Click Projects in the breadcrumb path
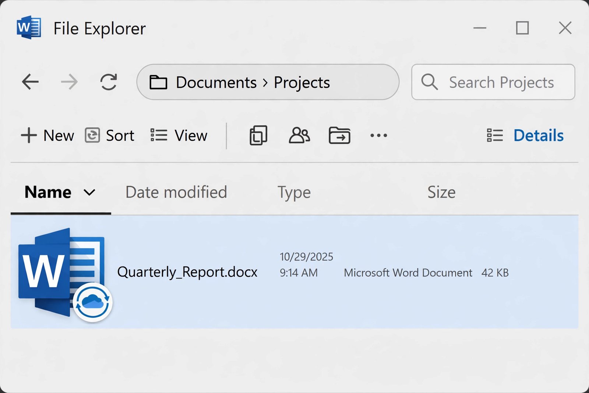 coord(302,83)
